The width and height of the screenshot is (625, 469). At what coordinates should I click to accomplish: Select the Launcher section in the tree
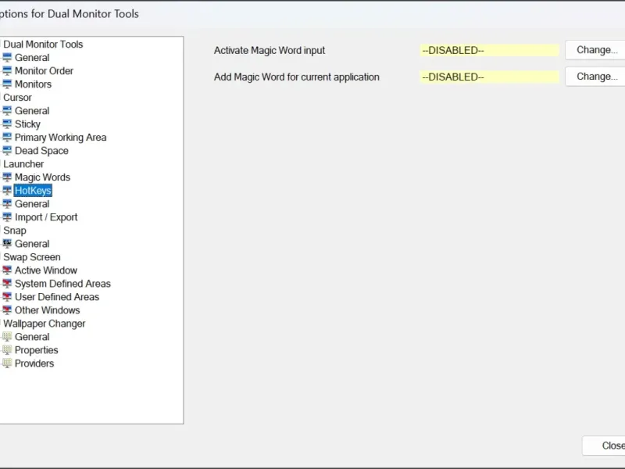click(x=23, y=164)
